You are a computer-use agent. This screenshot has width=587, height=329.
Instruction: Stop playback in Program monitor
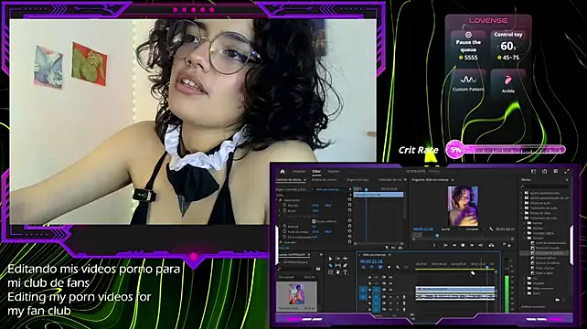[463, 245]
